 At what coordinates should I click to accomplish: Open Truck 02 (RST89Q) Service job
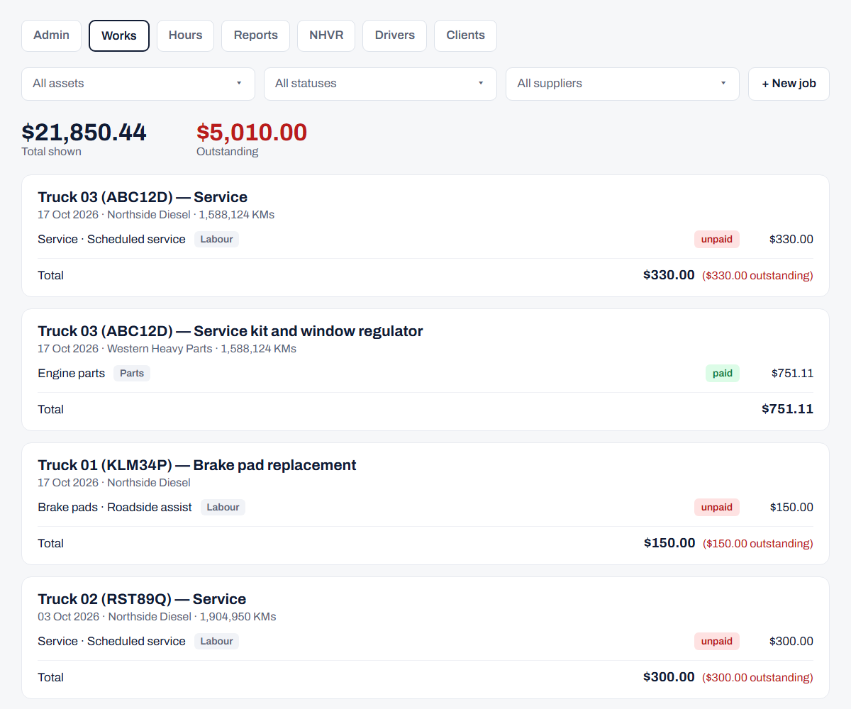(x=142, y=599)
